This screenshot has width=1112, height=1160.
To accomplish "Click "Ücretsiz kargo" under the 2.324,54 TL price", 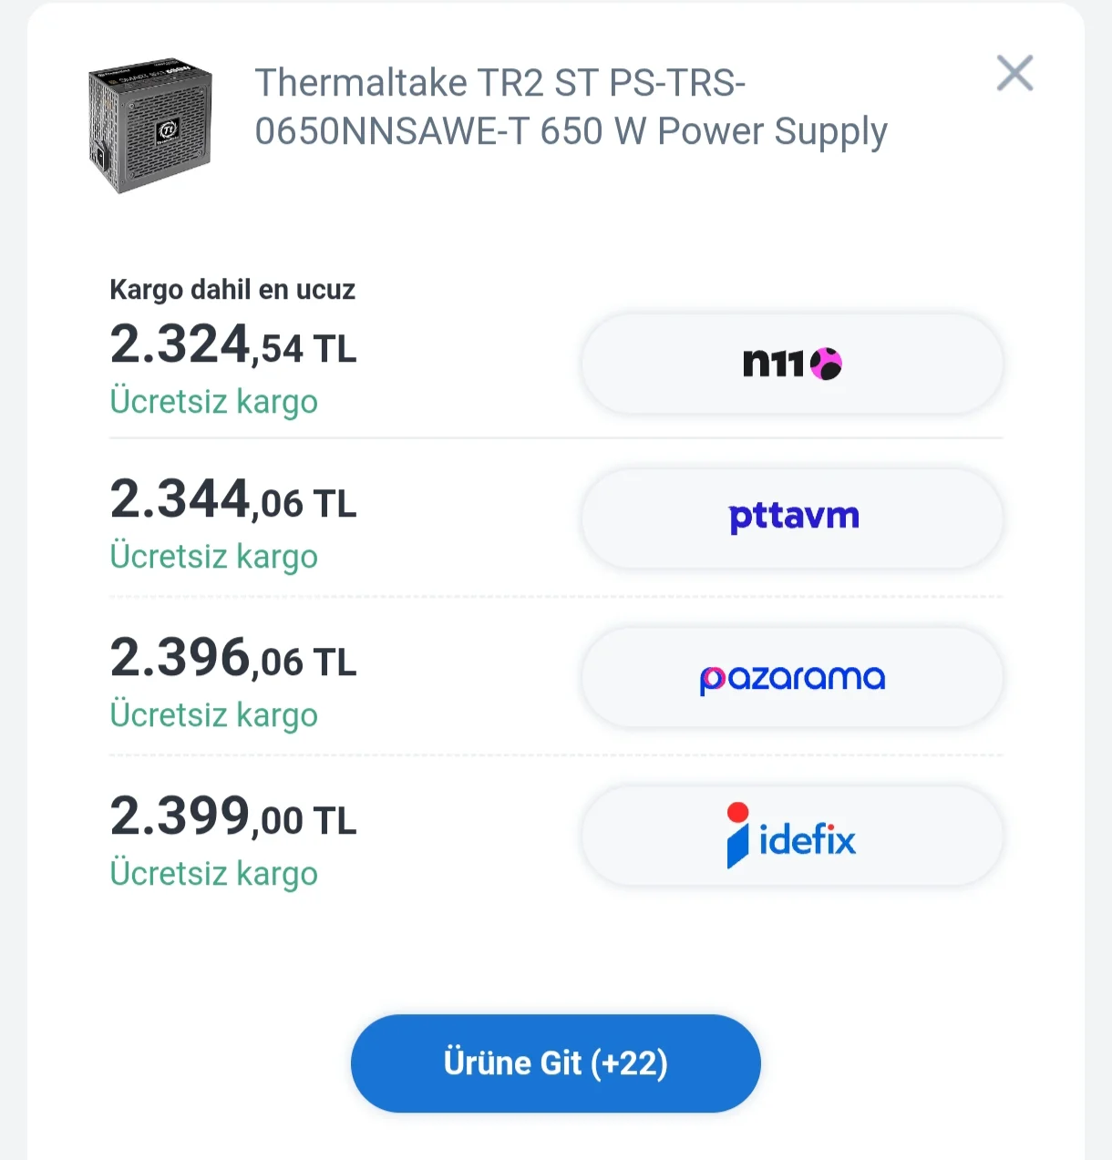I will coord(213,402).
